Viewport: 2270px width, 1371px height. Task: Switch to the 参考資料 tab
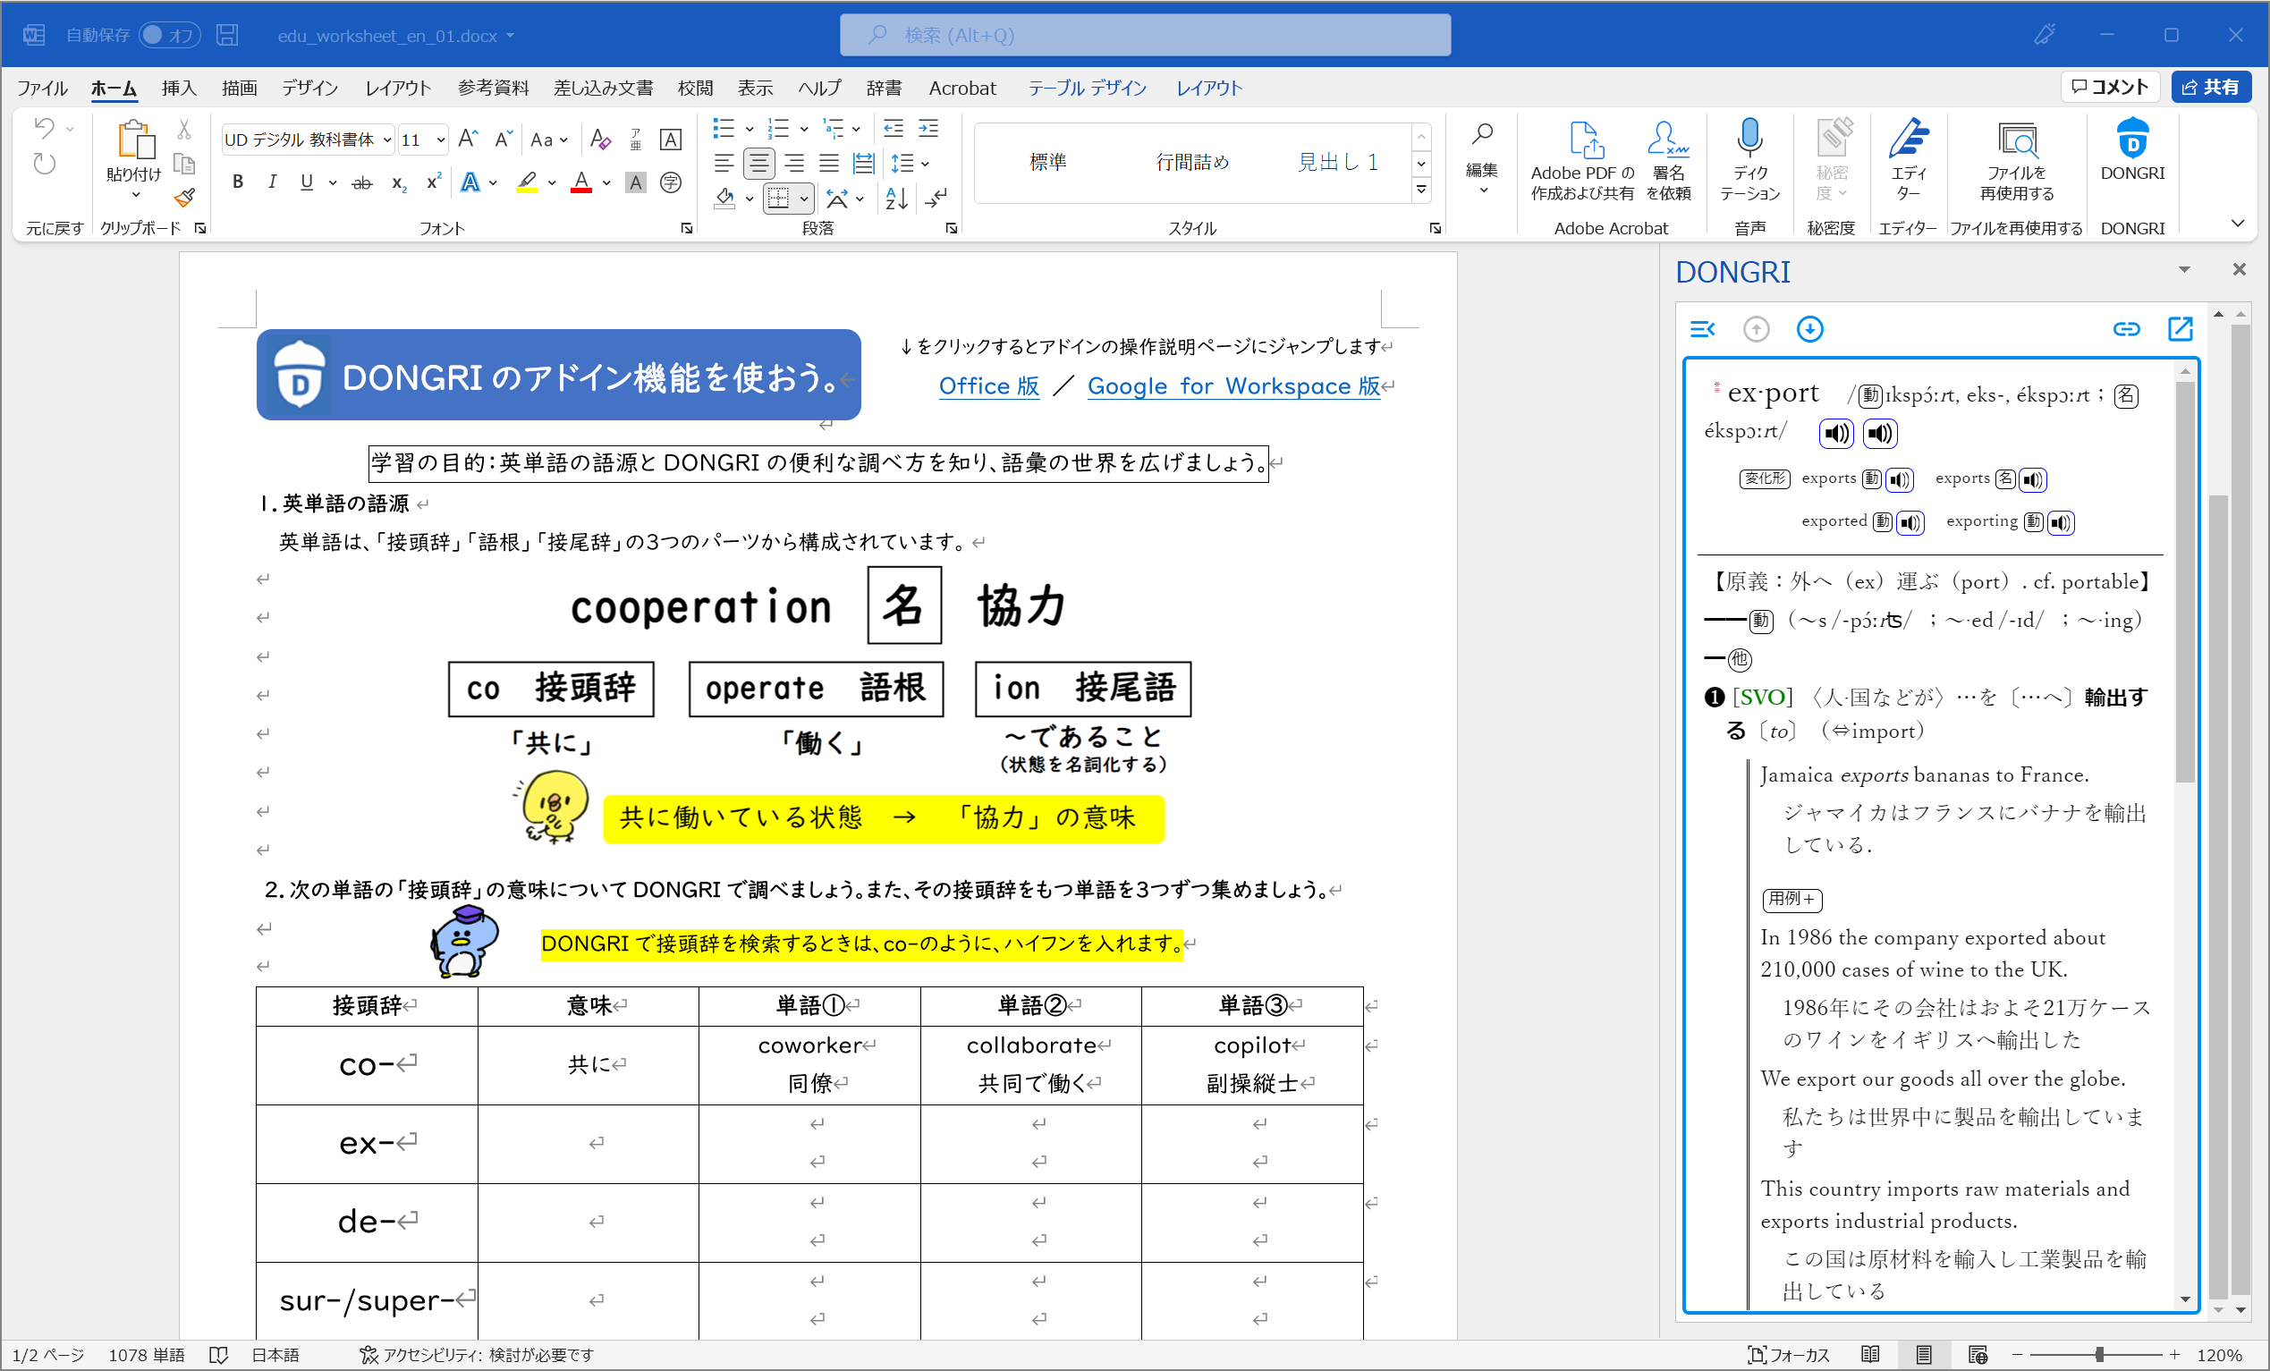493,88
